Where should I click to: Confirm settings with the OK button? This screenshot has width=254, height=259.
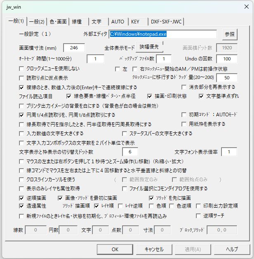click(115, 249)
